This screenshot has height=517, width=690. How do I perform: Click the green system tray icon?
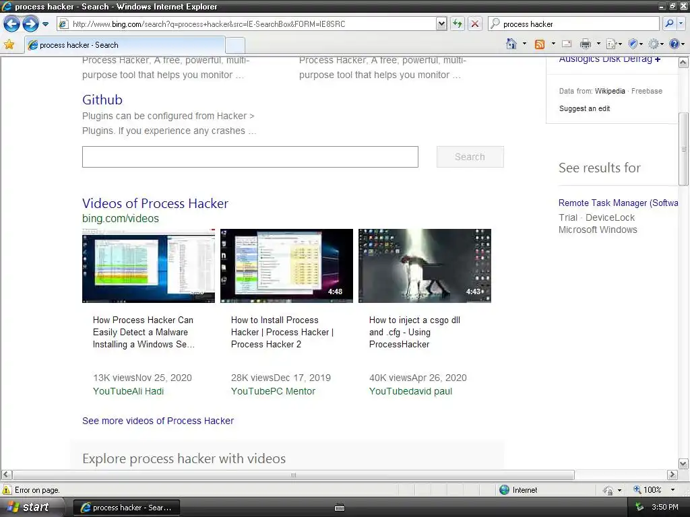pyautogui.click(x=639, y=507)
